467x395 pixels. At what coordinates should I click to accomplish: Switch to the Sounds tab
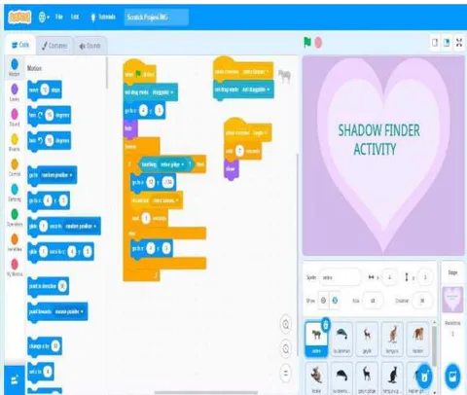90,46
